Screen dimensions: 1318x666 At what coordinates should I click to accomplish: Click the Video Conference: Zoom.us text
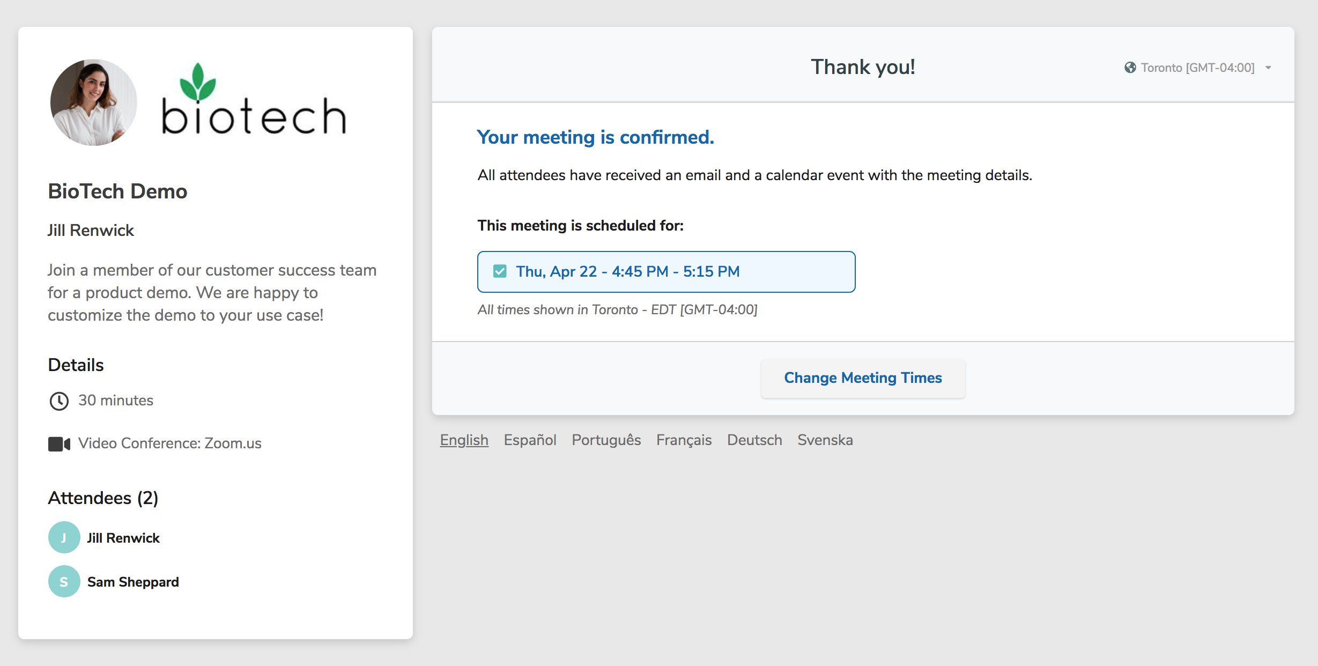coord(169,443)
